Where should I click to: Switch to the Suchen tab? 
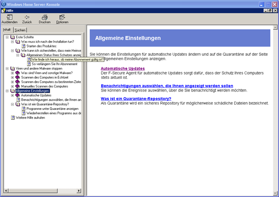click(x=20, y=30)
